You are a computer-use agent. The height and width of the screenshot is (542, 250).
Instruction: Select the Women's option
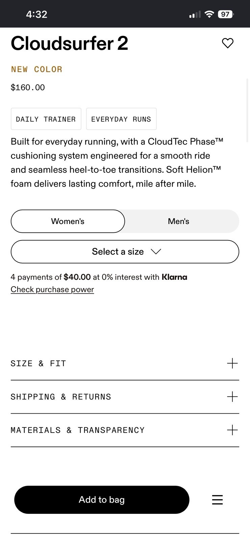coord(68,221)
